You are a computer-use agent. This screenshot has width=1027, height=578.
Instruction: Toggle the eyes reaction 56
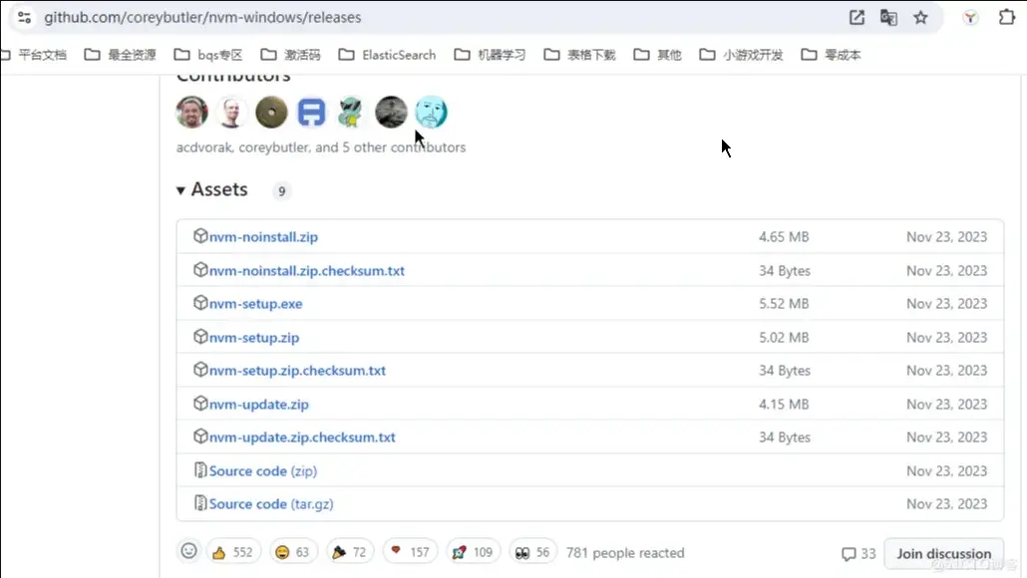click(532, 552)
